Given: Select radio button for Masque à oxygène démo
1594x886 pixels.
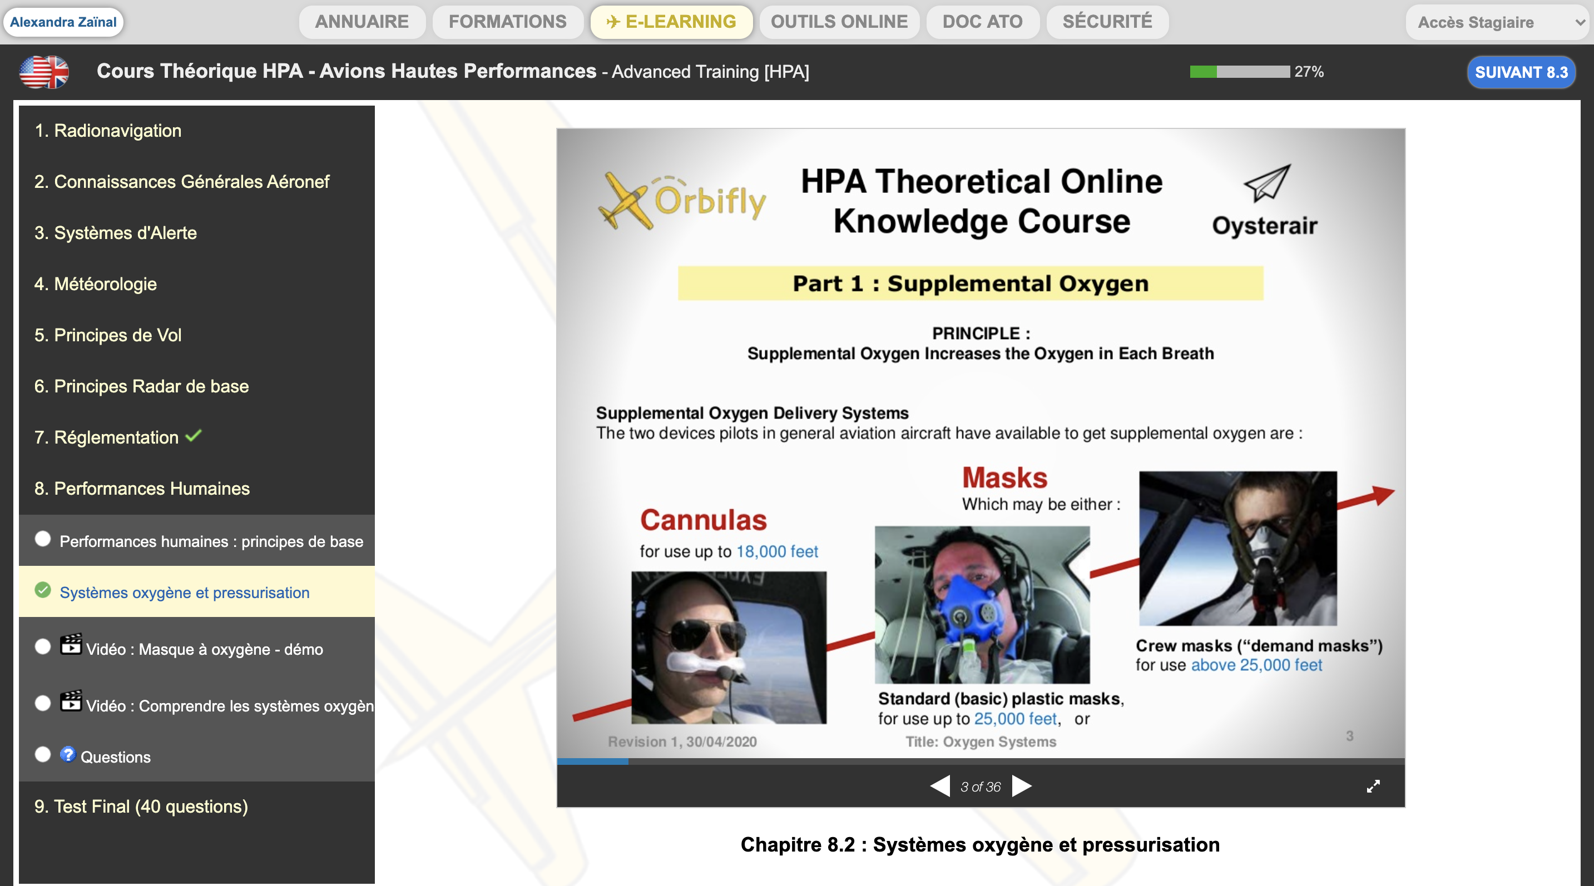Looking at the screenshot, I should 43,647.
